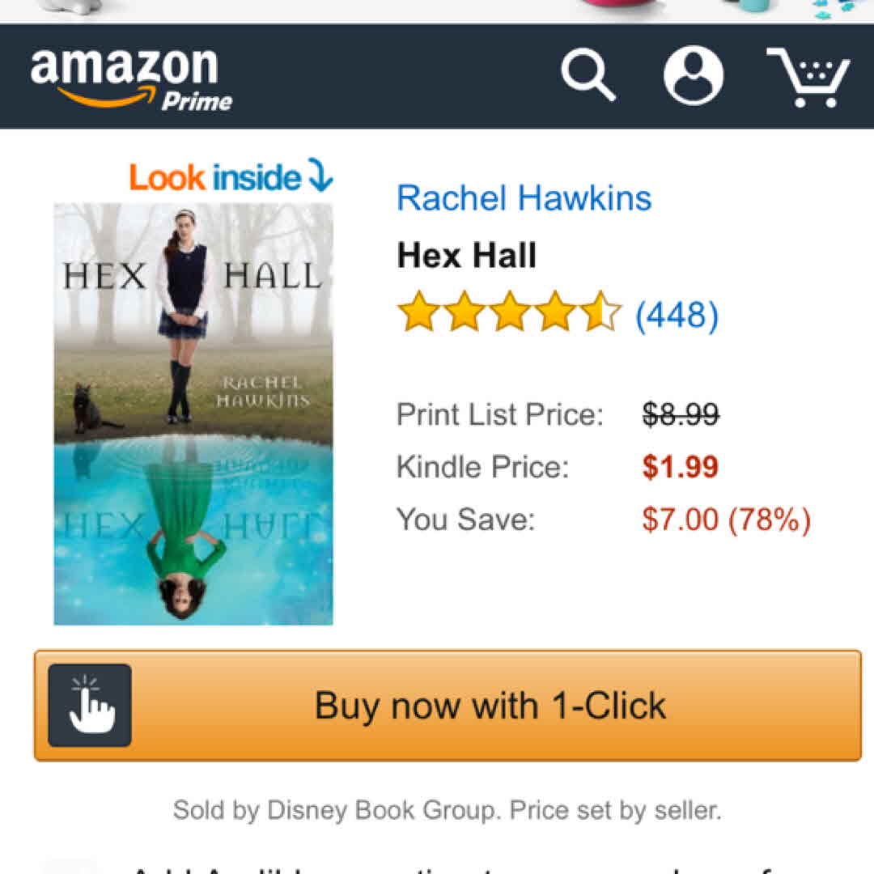The image size is (874, 874).
Task: Click the Look inside arrow
Action: point(321,175)
